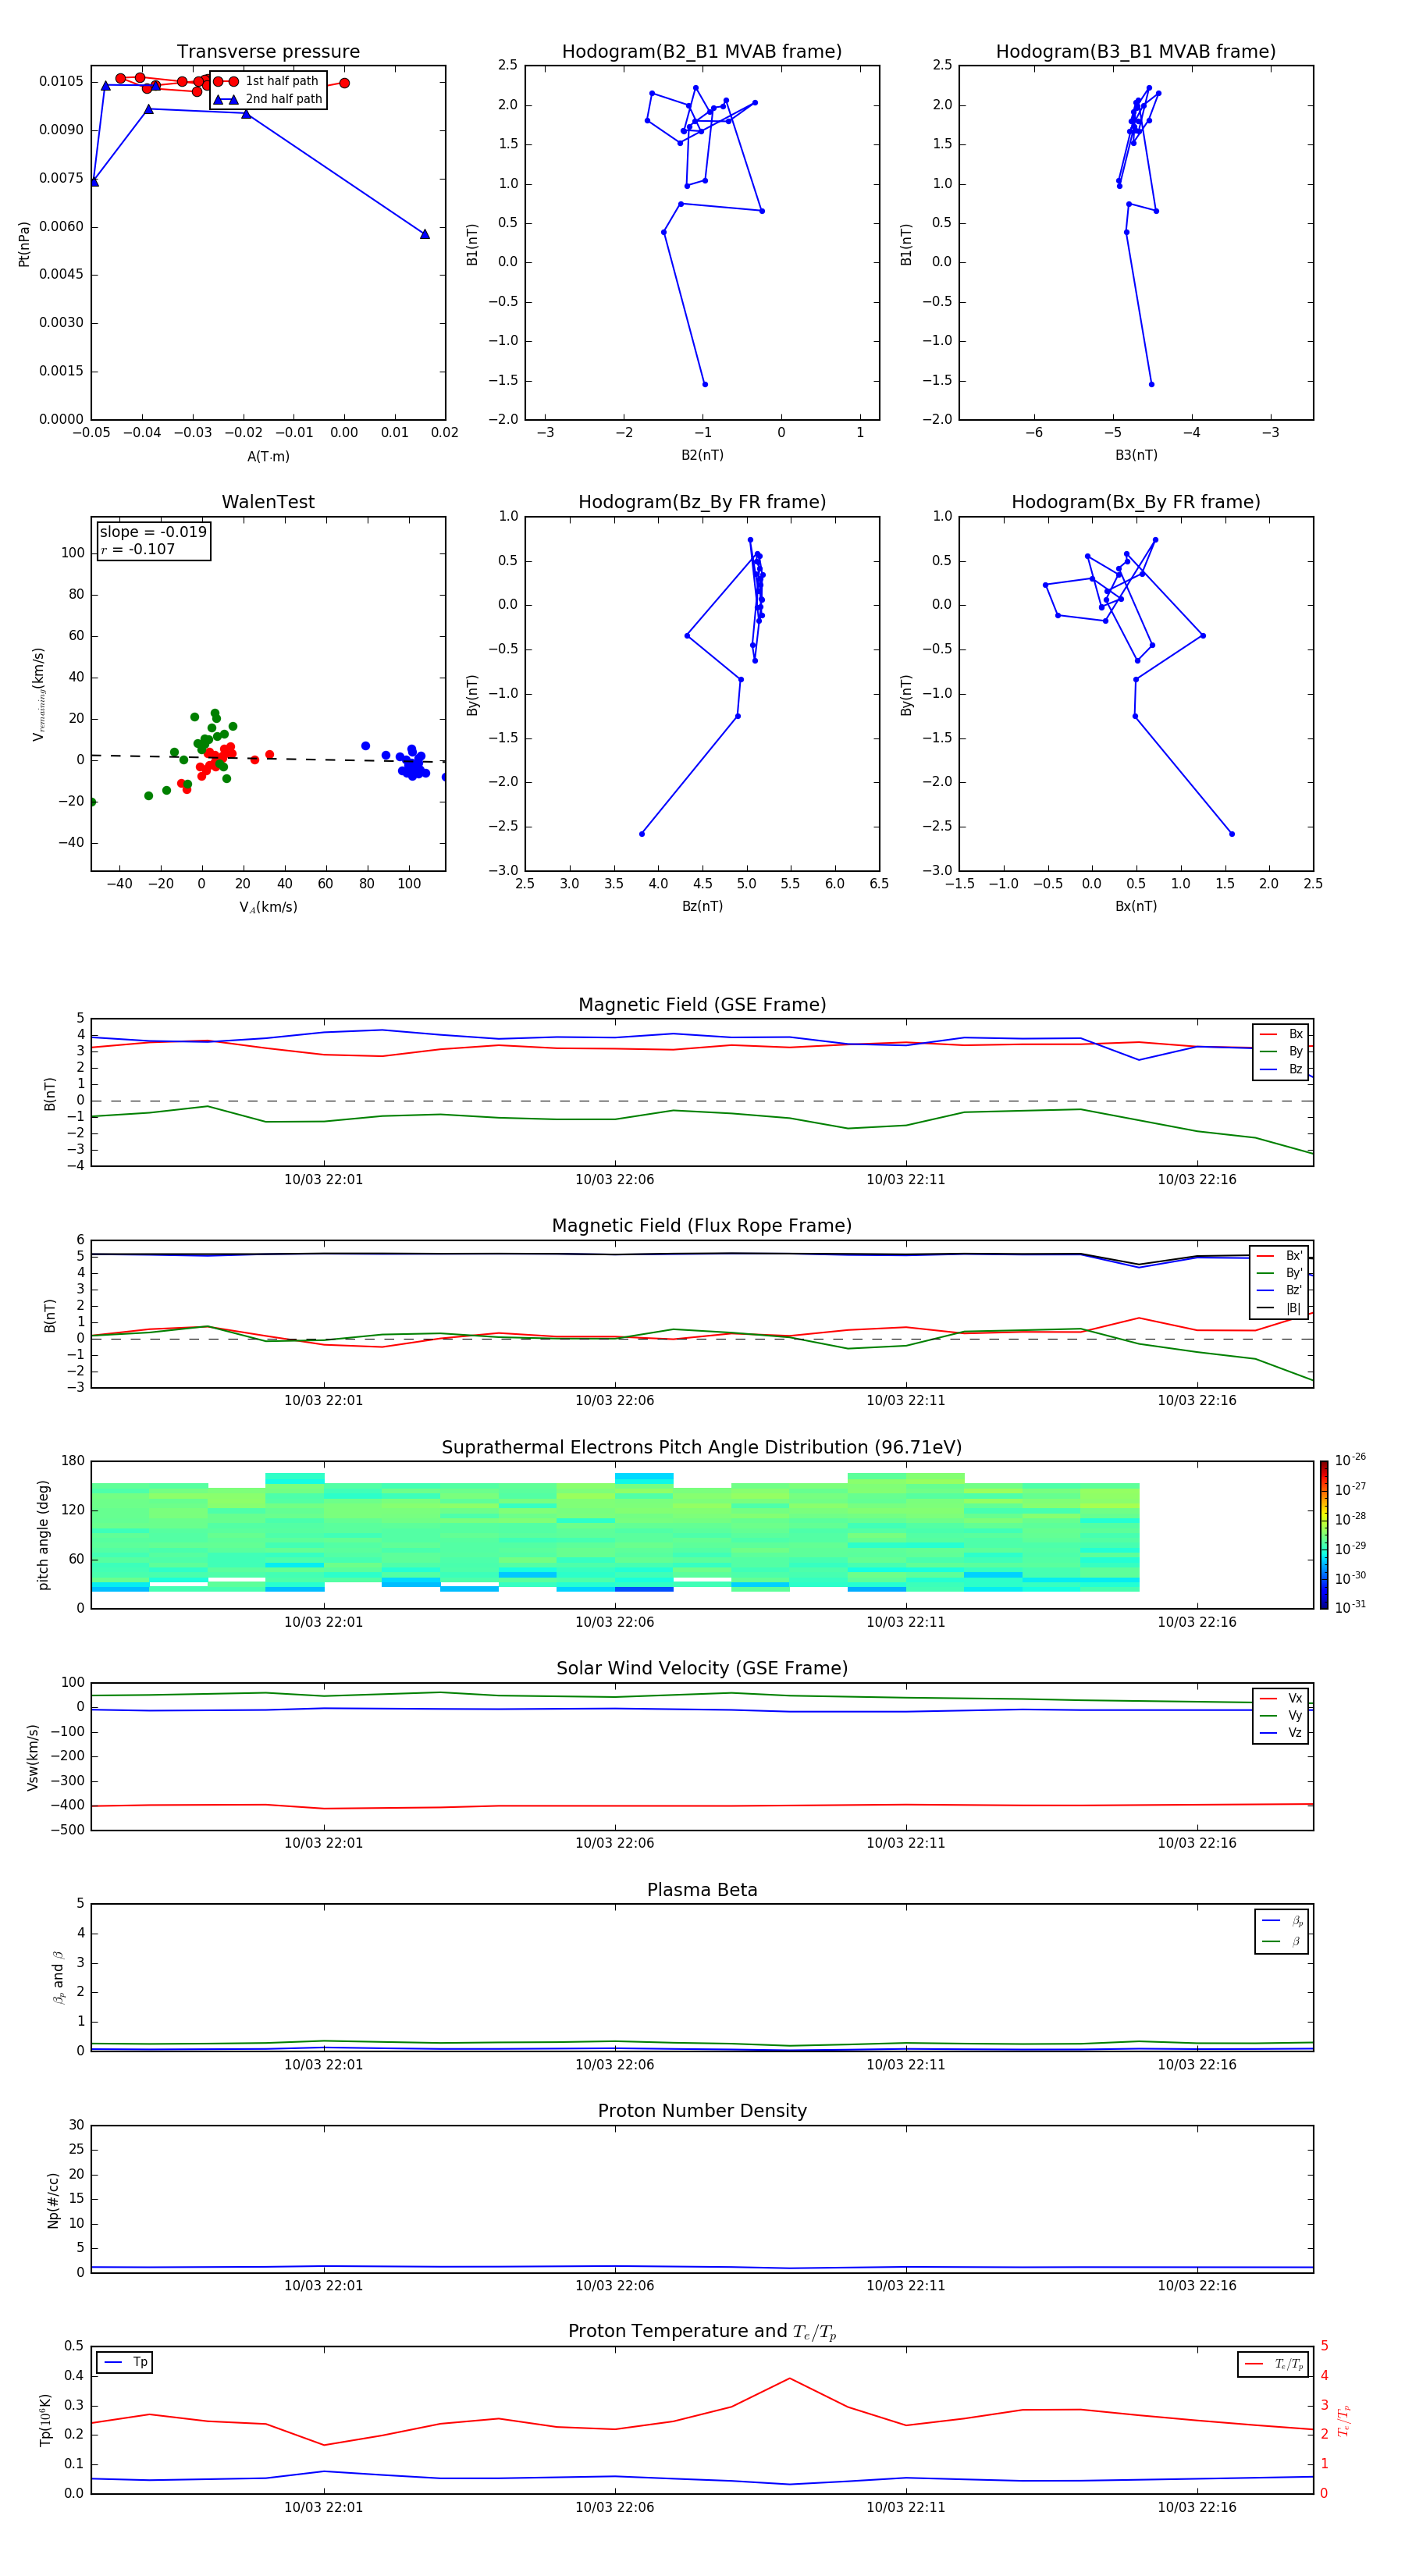Viewport: 1405px width, 2576px height.
Task: Click lowest data point in Bx_By hodogram
Action: [x=1231, y=834]
